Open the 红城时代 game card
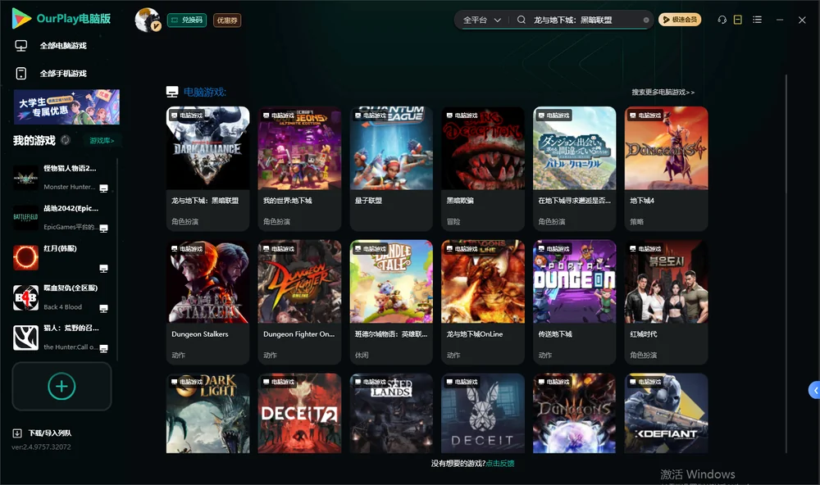820x485 pixels. [666, 301]
